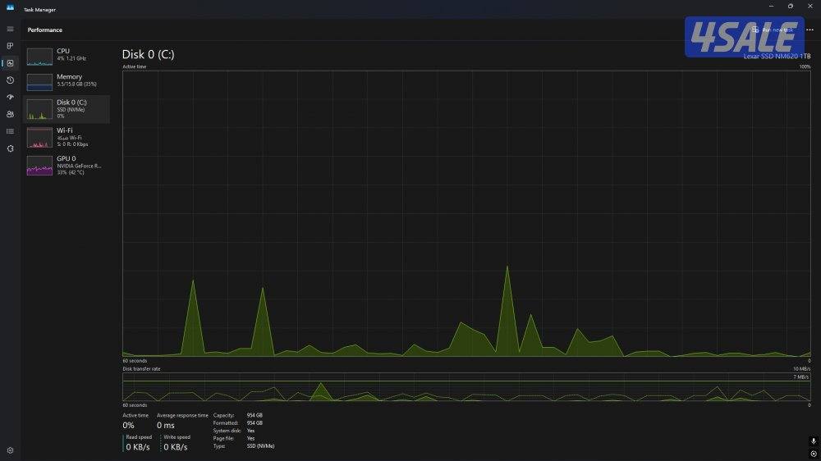The image size is (821, 461).
Task: Select Memory in the performance list
Action: pyautogui.click(x=66, y=80)
